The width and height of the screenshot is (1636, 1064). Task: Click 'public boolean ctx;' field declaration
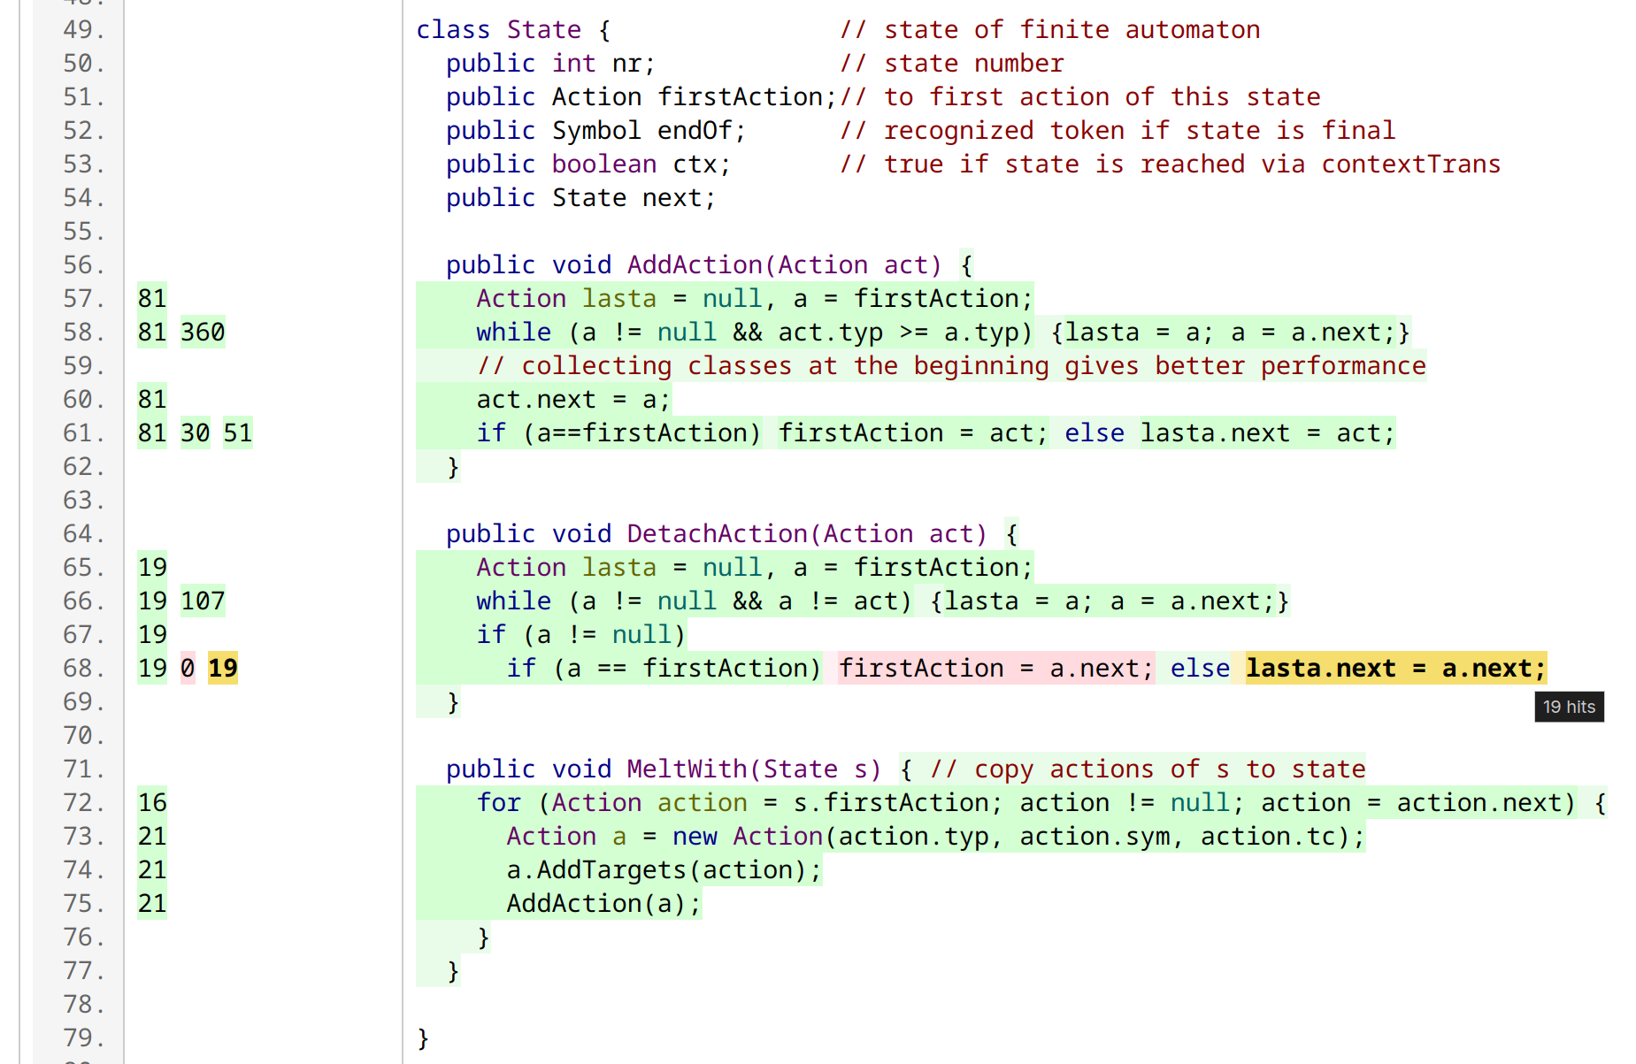pyautogui.click(x=588, y=165)
